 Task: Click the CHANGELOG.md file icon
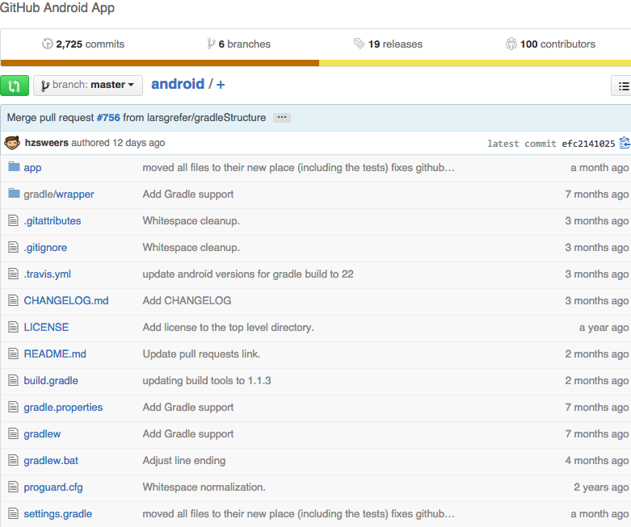pos(13,300)
